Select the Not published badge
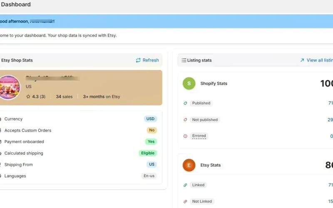Viewport: 333px width, 208px height. point(205,120)
